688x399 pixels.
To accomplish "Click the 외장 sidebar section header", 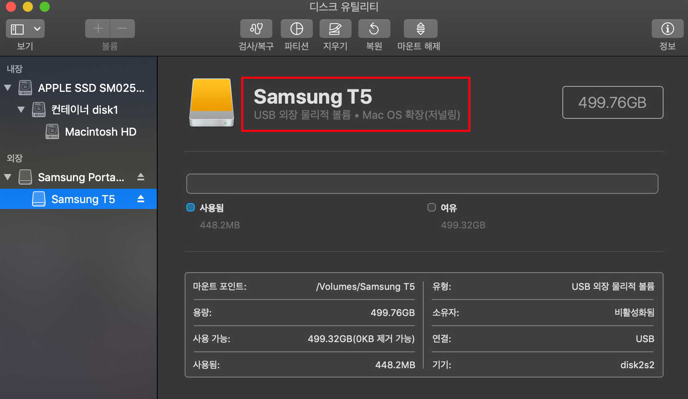I will (x=15, y=158).
